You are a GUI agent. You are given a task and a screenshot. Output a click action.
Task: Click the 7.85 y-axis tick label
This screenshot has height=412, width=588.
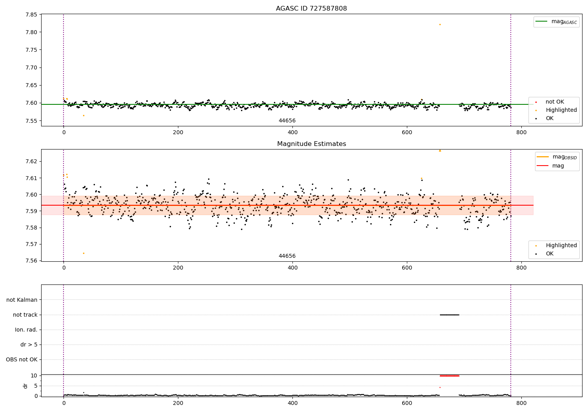[x=31, y=15]
